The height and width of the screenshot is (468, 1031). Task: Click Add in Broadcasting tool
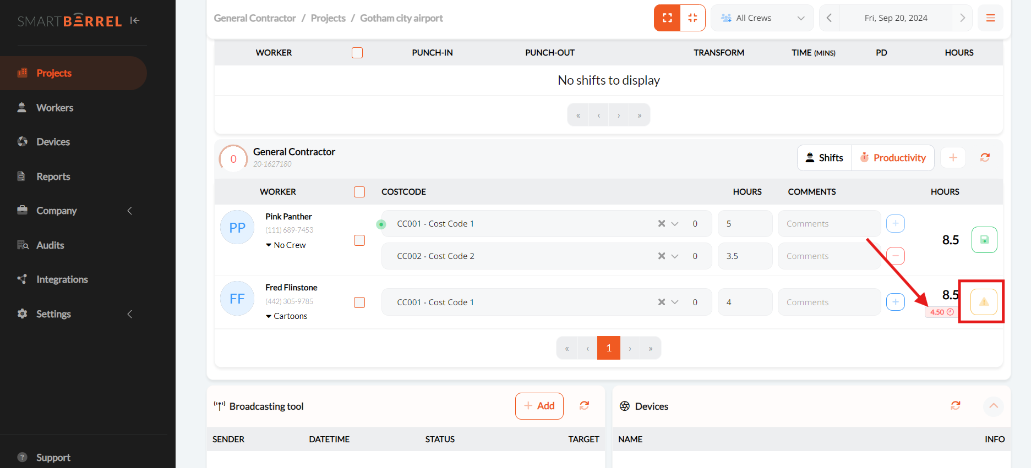tap(539, 406)
